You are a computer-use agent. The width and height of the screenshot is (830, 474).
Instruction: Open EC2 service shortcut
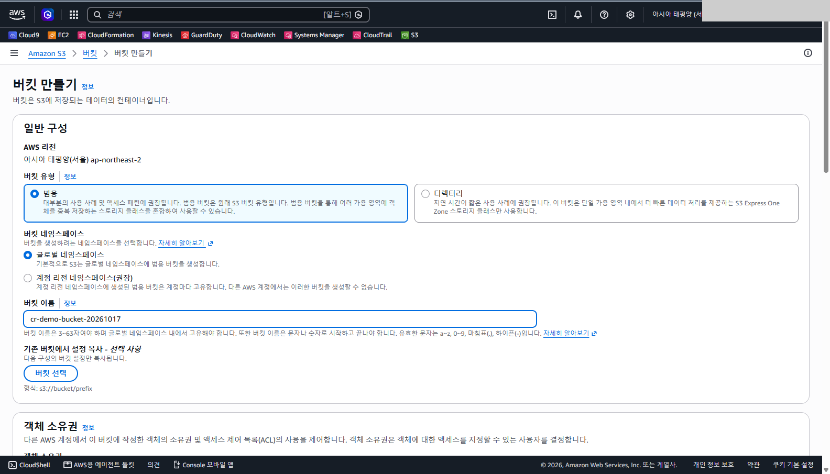(58, 35)
